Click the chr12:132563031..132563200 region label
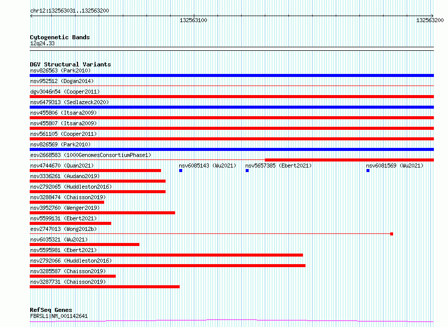 [69, 11]
